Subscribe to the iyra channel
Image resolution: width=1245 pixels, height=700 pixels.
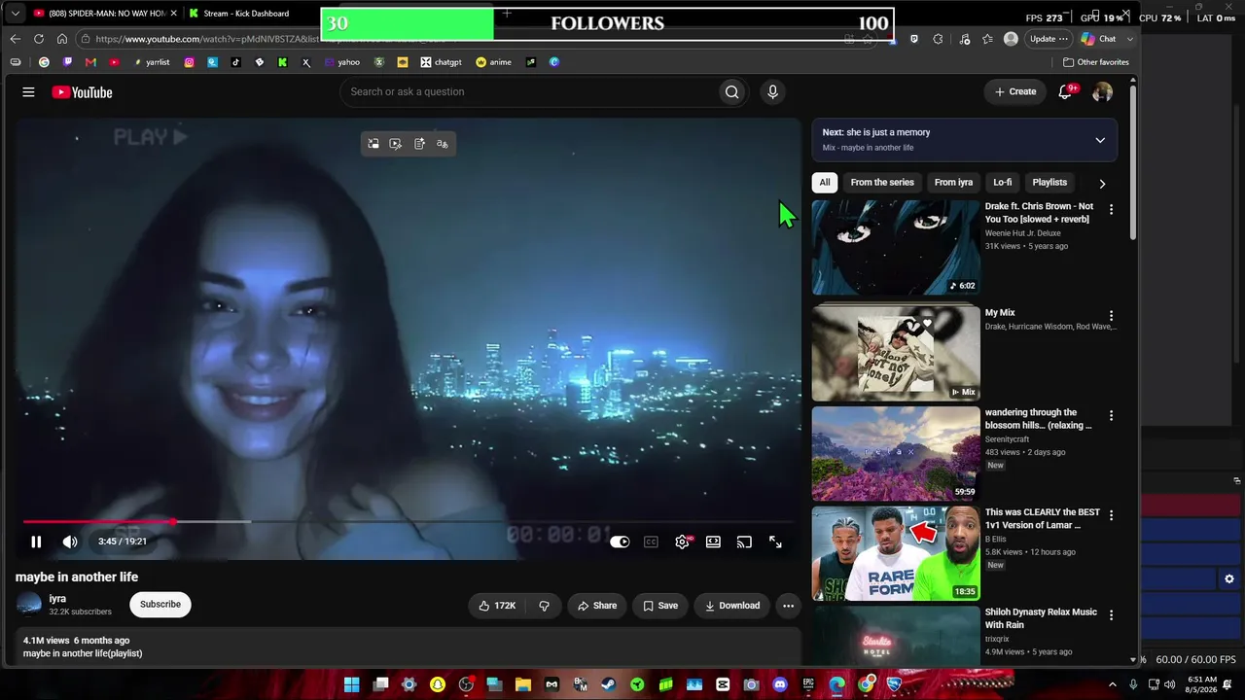point(160,605)
